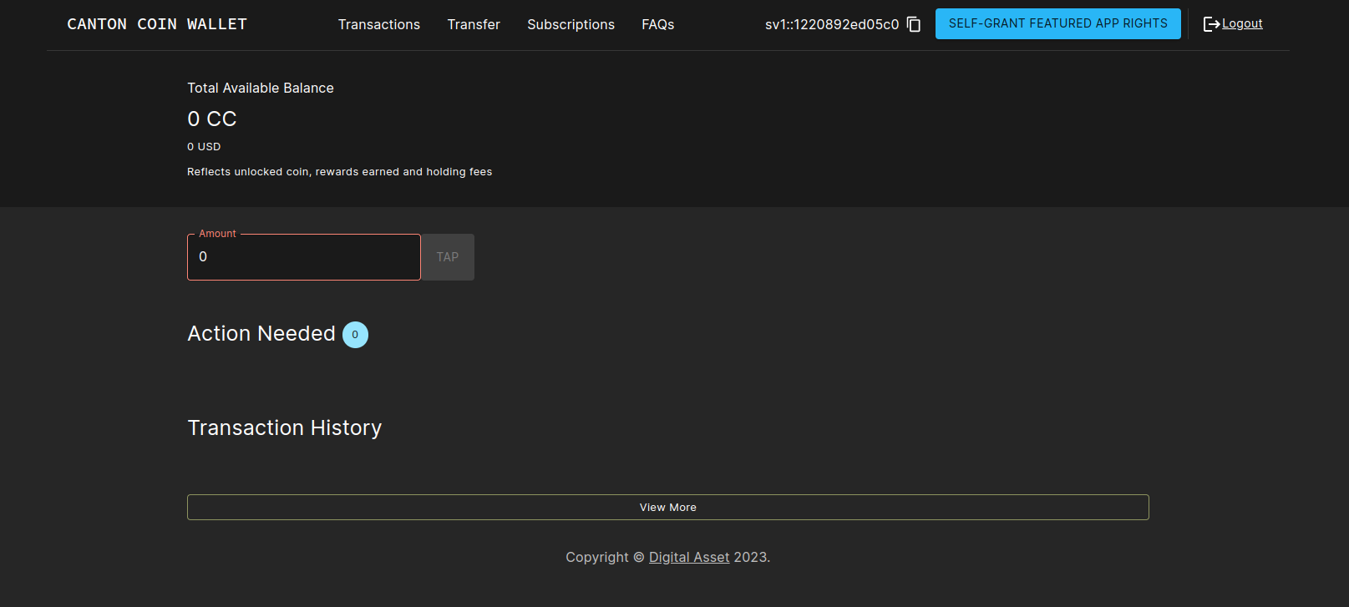1349x607 pixels.
Task: Click the Action Needed count badge
Action: pyautogui.click(x=355, y=335)
